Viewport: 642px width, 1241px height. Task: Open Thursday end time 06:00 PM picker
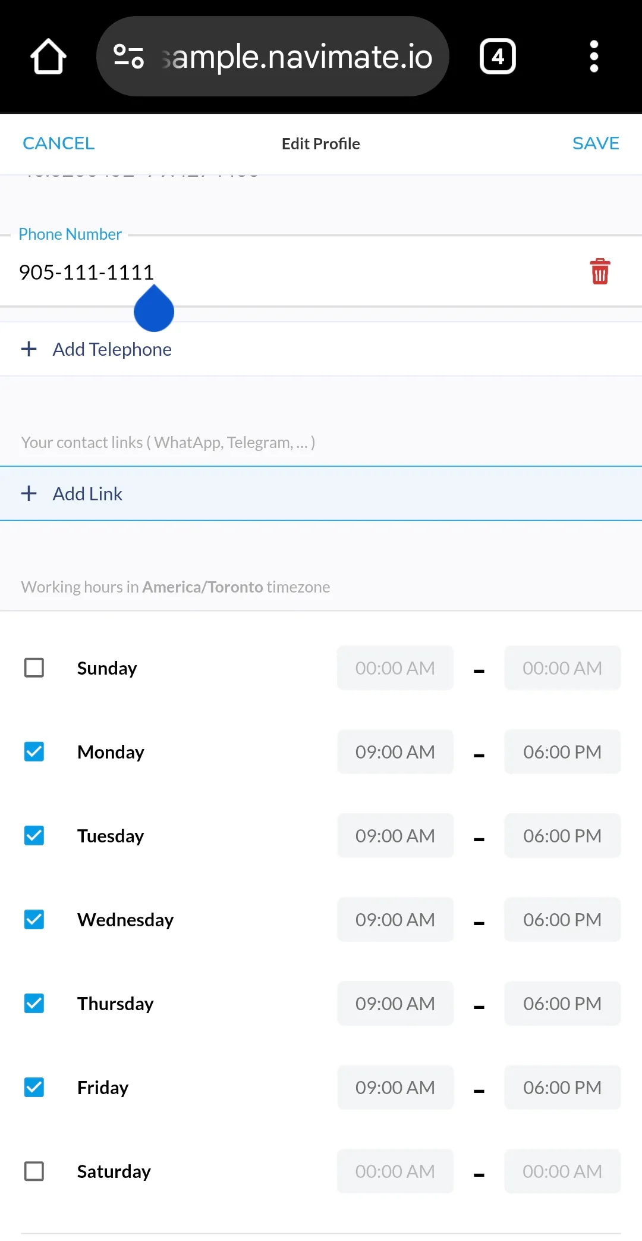tap(562, 1003)
